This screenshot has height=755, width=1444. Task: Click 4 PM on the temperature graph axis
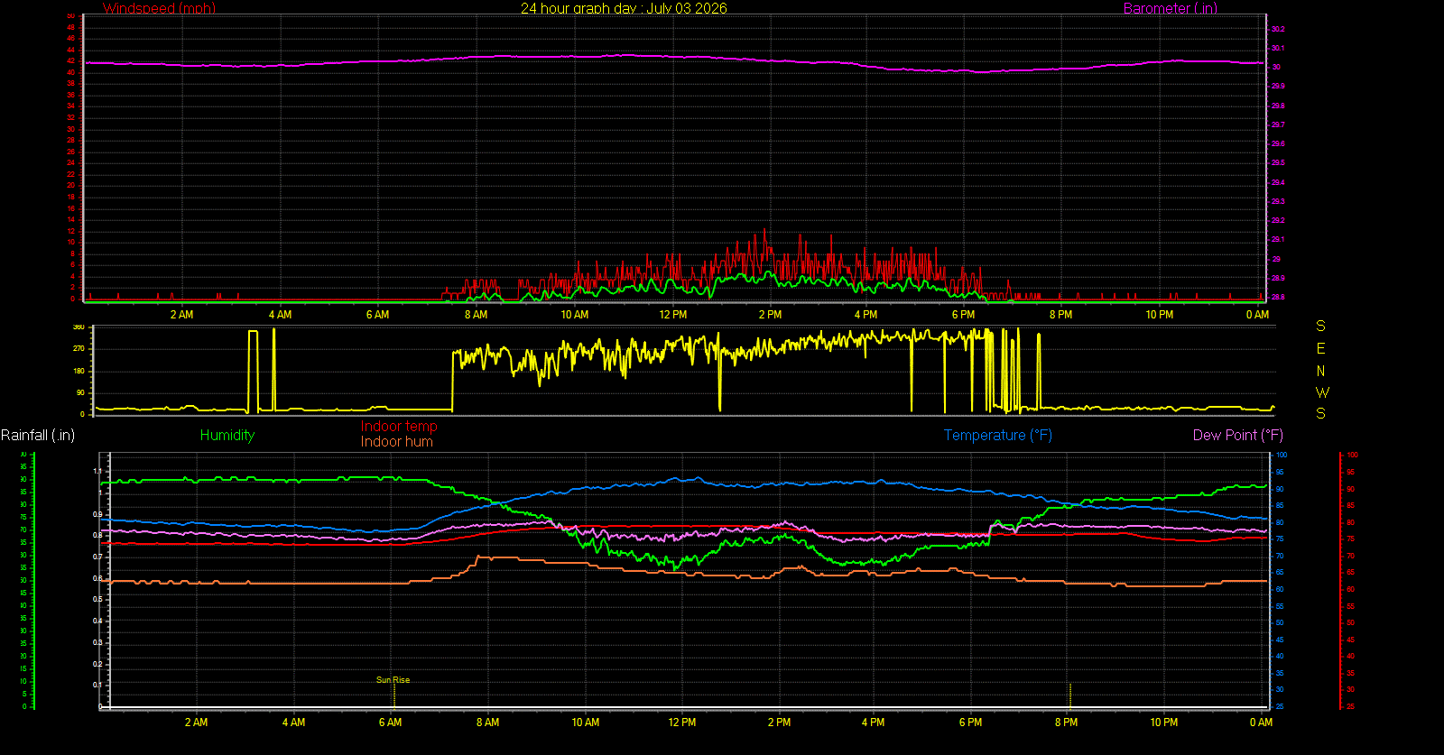pyautogui.click(x=873, y=723)
